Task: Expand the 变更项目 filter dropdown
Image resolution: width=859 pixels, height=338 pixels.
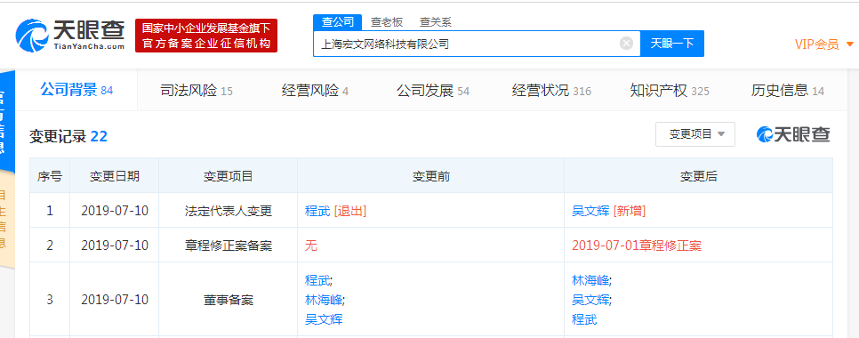Action: [695, 134]
